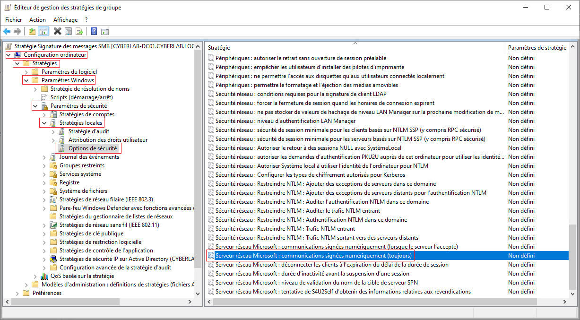Open Properties via the toolbar icon
The image size is (580, 320).
tap(69, 32)
